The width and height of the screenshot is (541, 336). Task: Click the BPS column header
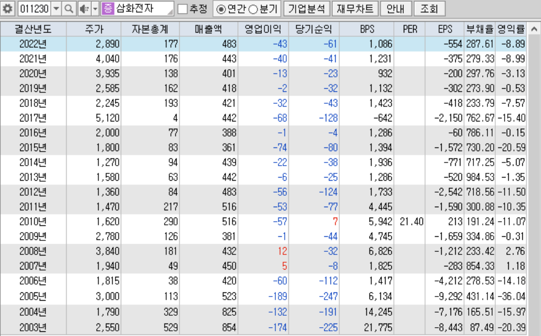point(367,29)
